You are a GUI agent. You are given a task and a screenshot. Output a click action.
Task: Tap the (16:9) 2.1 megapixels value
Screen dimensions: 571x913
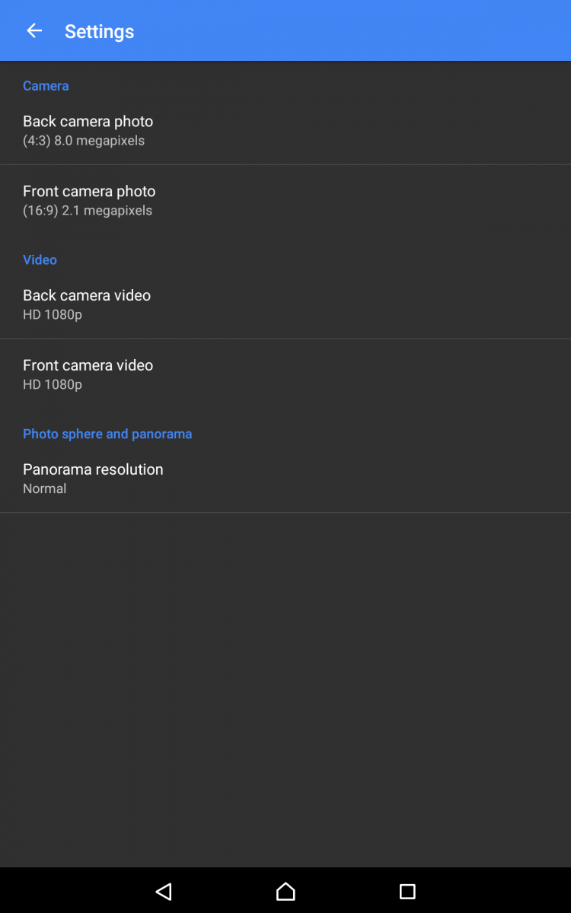88,211
